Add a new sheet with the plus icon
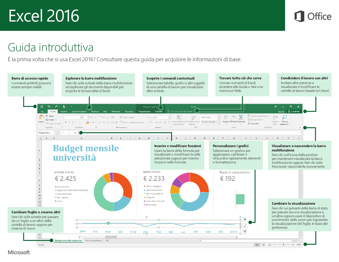The width and height of the screenshot is (339, 262). (107, 240)
